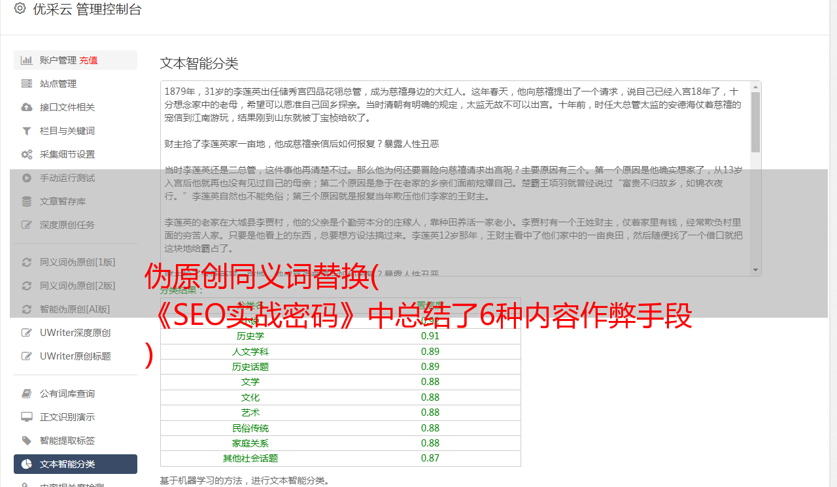Click the refresh icon for 同义词伪原创[1版]
Viewport: 837px width, 487px height.
point(27,262)
